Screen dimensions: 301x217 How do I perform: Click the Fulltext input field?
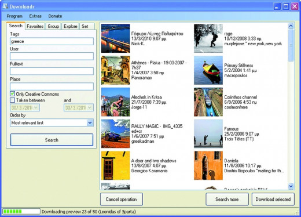[x=52, y=71]
